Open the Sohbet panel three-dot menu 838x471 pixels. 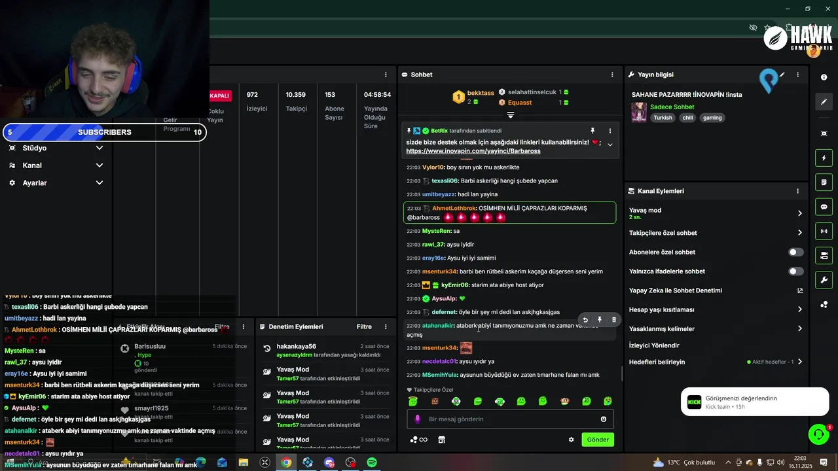(x=612, y=75)
